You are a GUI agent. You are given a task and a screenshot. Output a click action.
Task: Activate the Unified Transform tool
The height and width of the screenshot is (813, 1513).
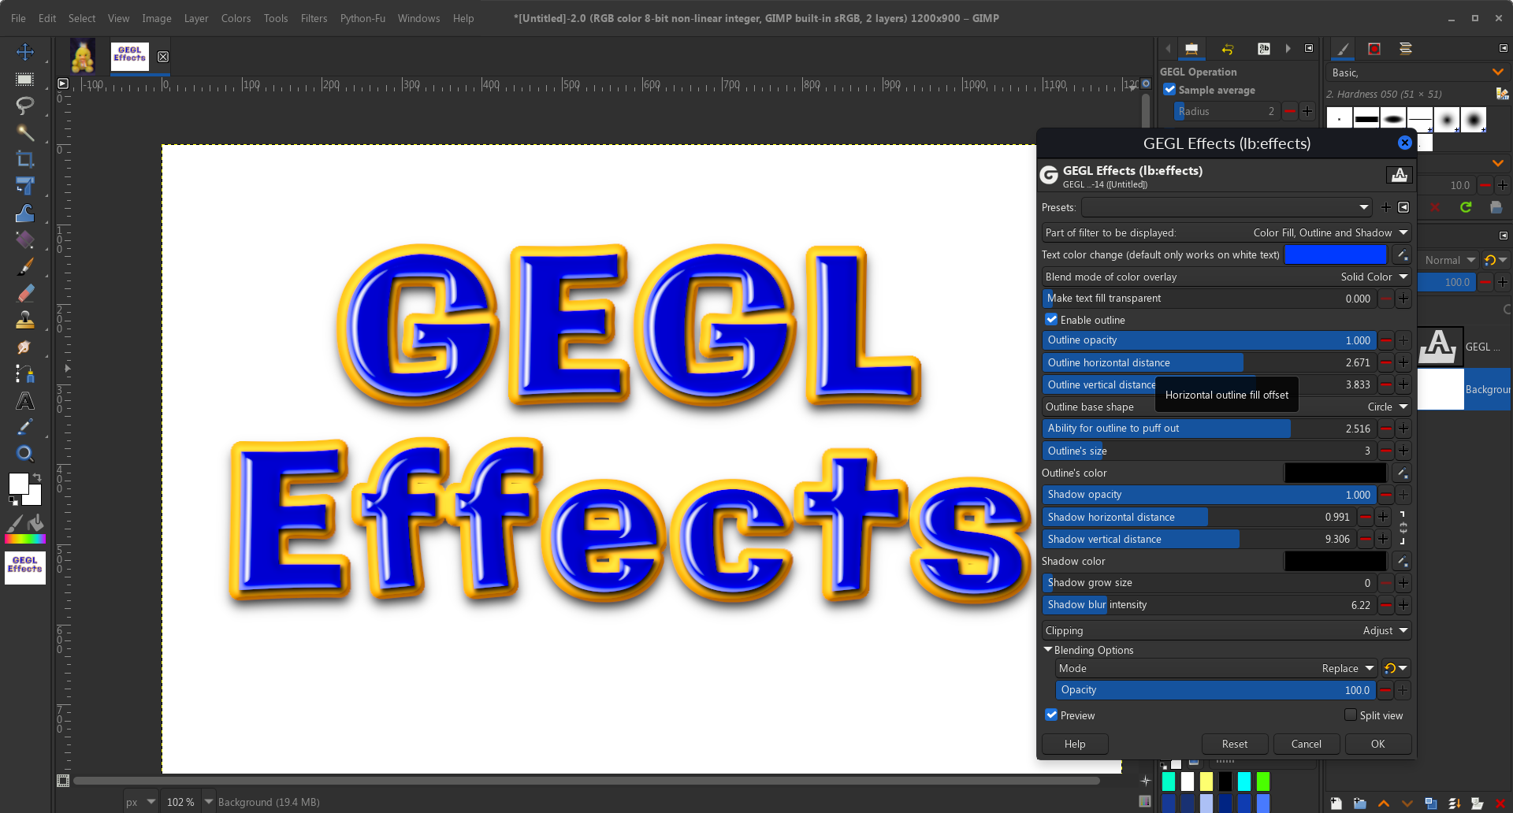25,186
